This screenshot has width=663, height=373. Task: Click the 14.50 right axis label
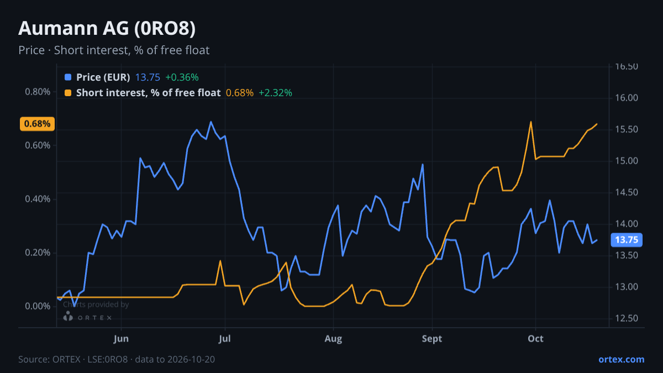627,192
